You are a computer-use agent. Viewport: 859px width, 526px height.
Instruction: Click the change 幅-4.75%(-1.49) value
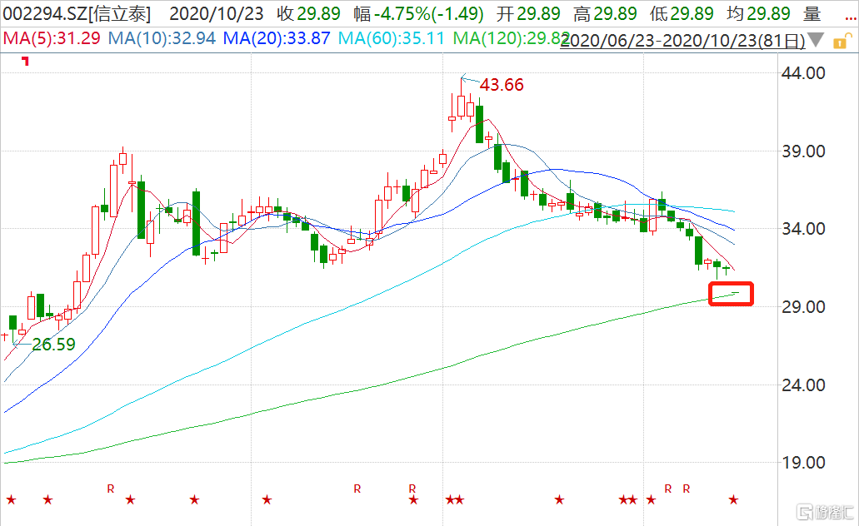(418, 13)
